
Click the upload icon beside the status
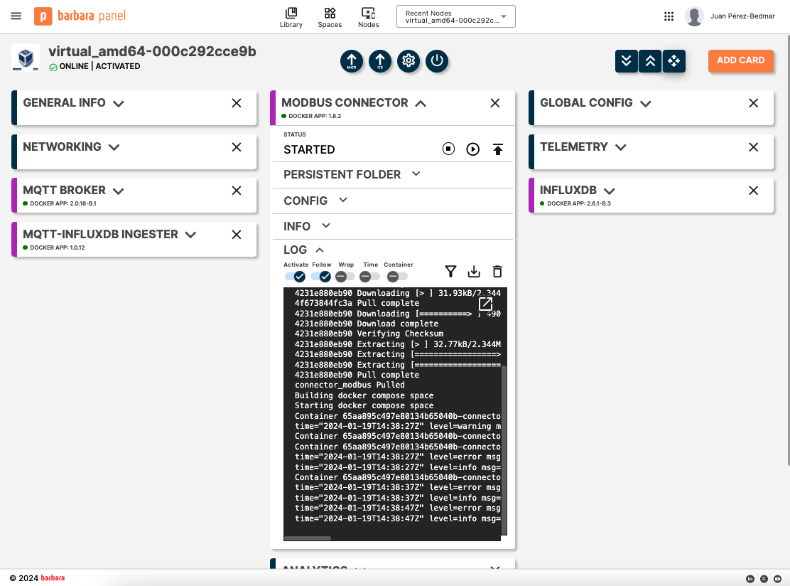click(x=498, y=149)
